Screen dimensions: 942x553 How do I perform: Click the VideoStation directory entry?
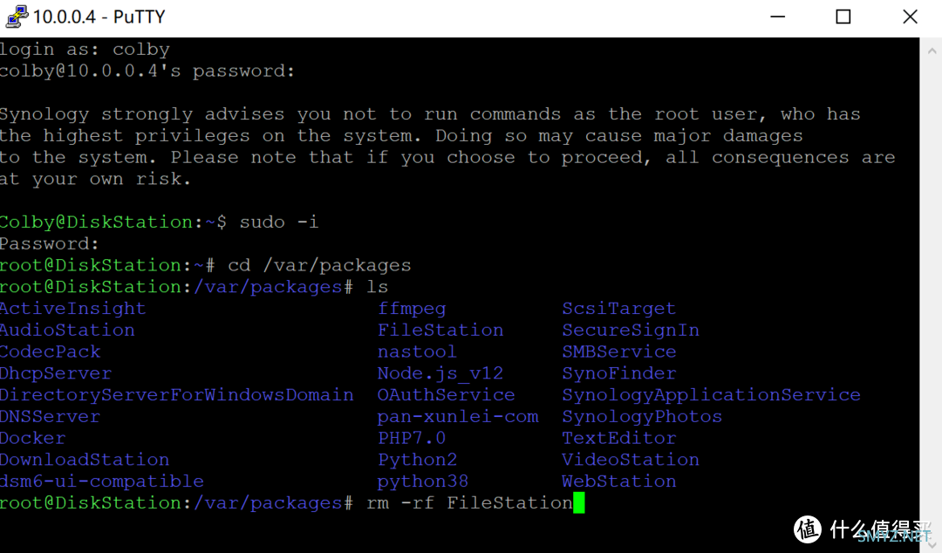click(x=631, y=460)
